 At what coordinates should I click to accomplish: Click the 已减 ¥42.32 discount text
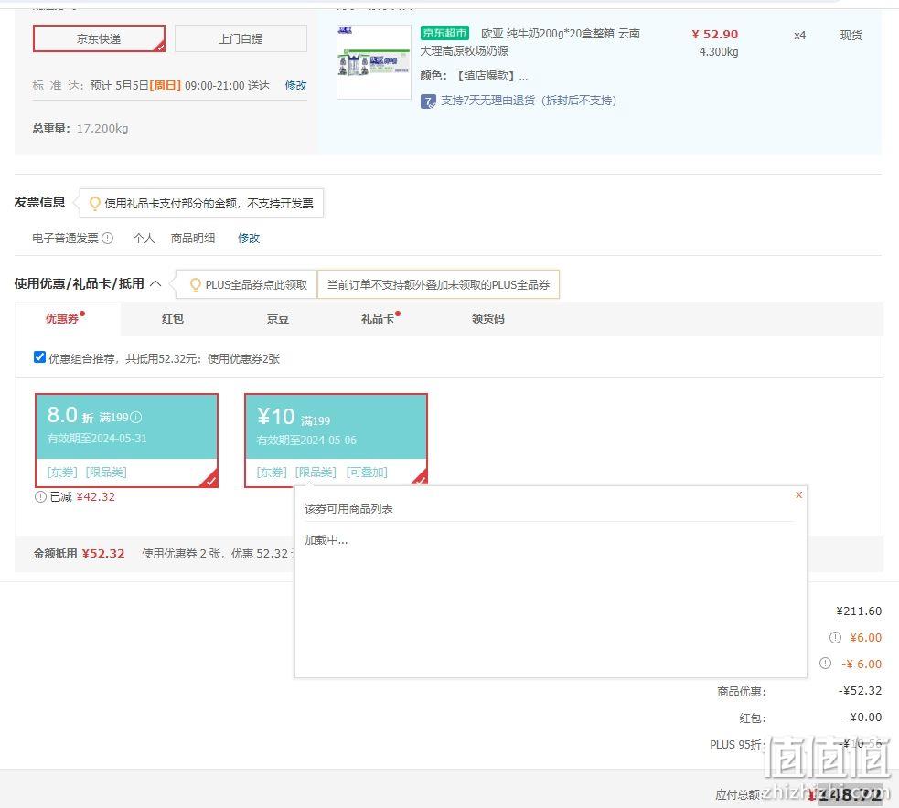(82, 497)
